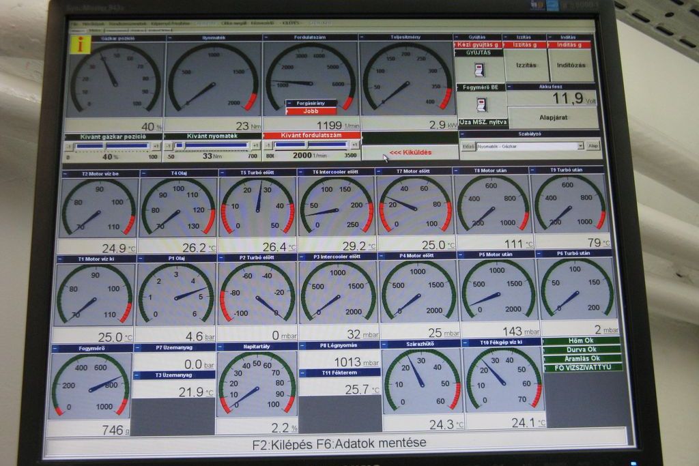699x466 pixels.
Task: Click the Fogymérő consumption gauge
Action: 90,385
